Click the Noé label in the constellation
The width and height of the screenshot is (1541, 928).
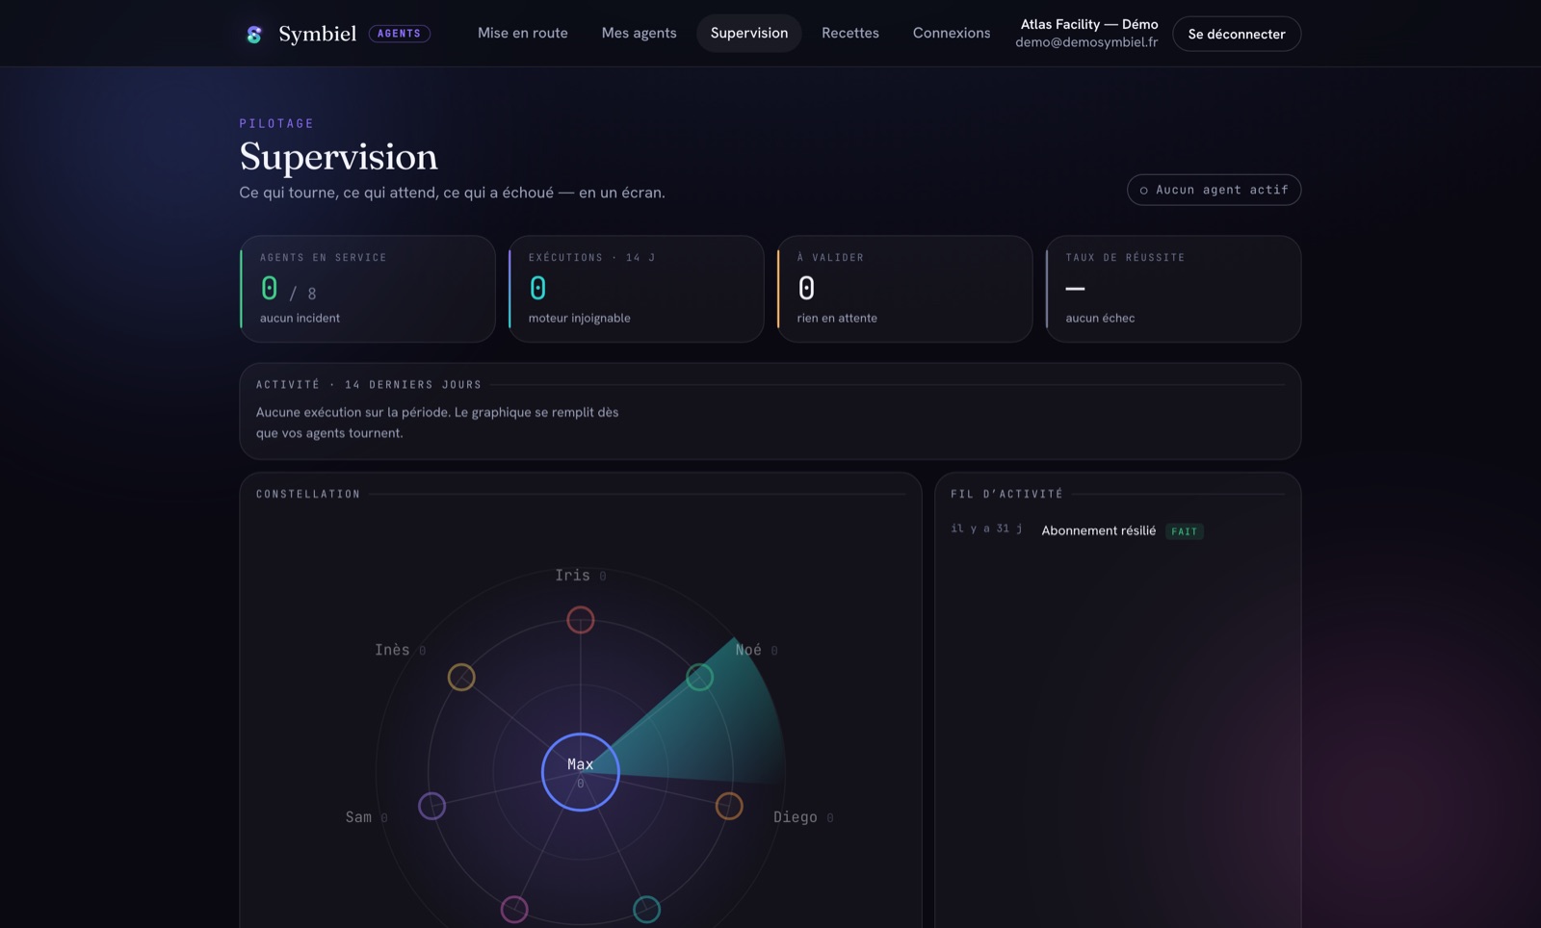[748, 650]
